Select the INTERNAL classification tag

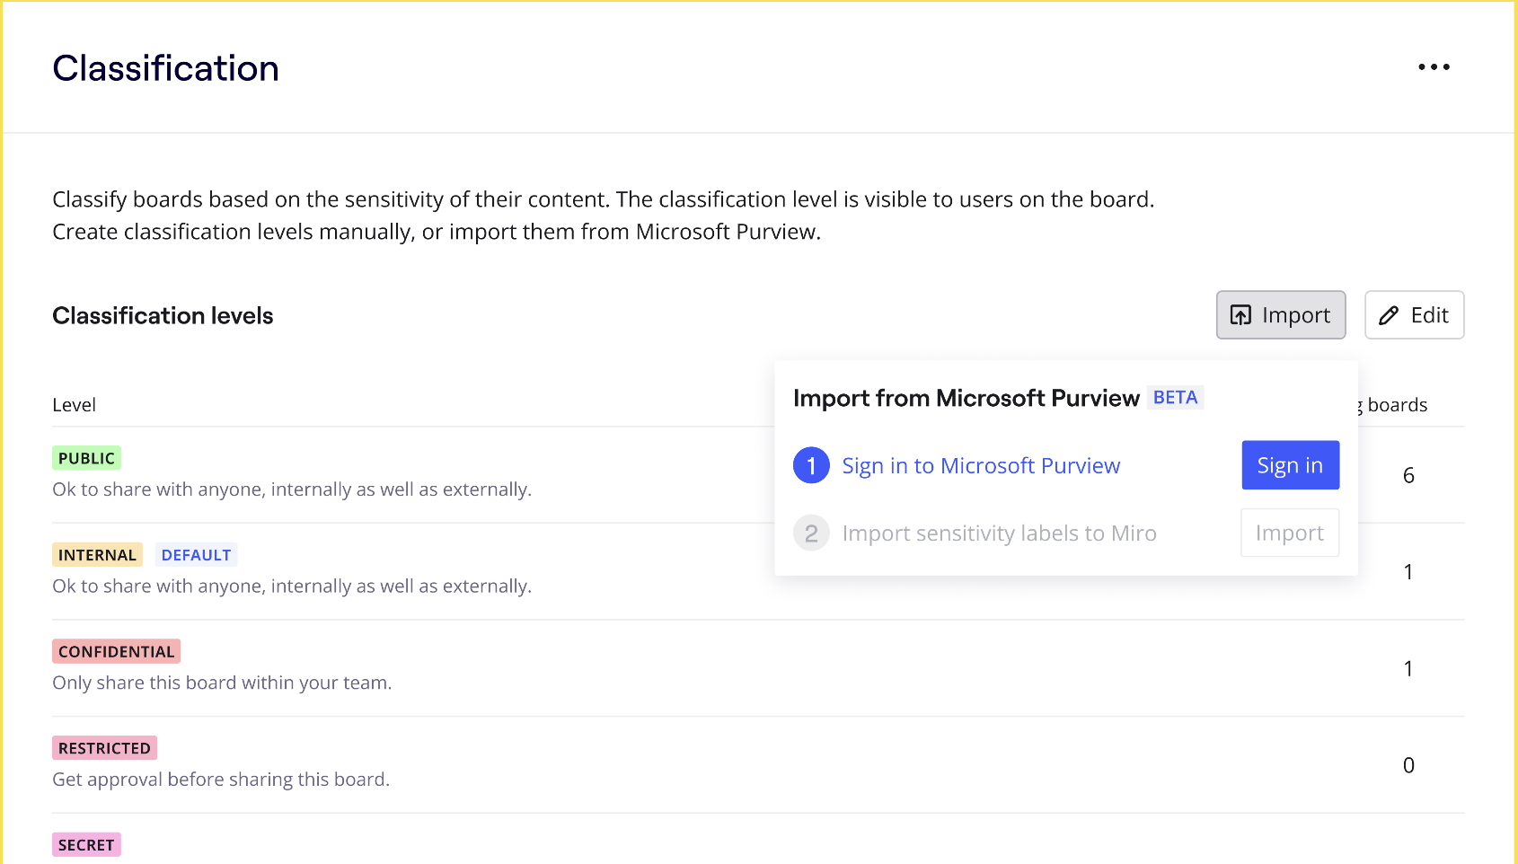(x=97, y=555)
